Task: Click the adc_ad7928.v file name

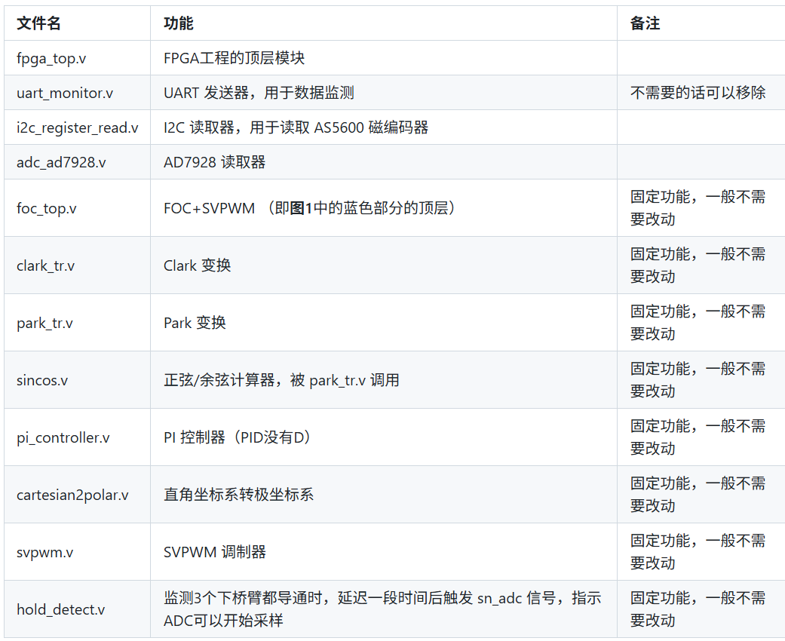Action: (x=57, y=161)
